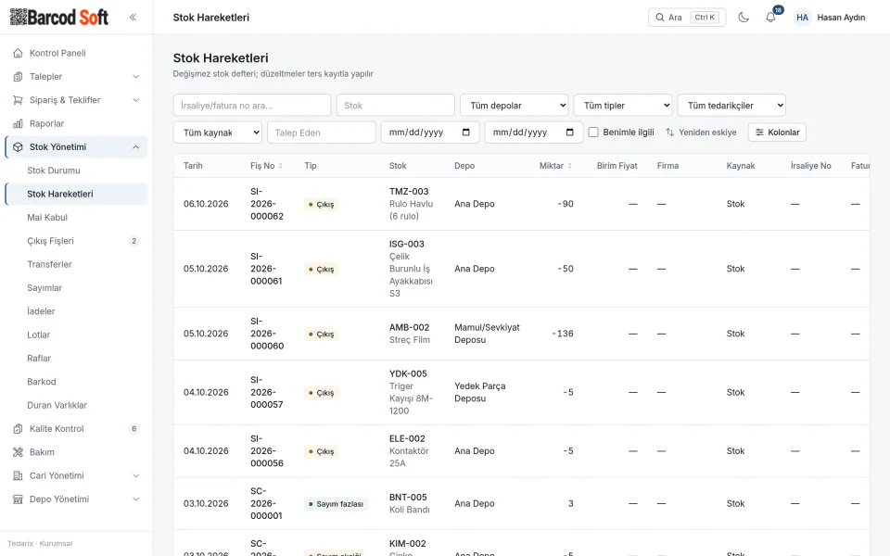Toggle dark mode moon icon
The width and height of the screenshot is (890, 556).
[744, 17]
